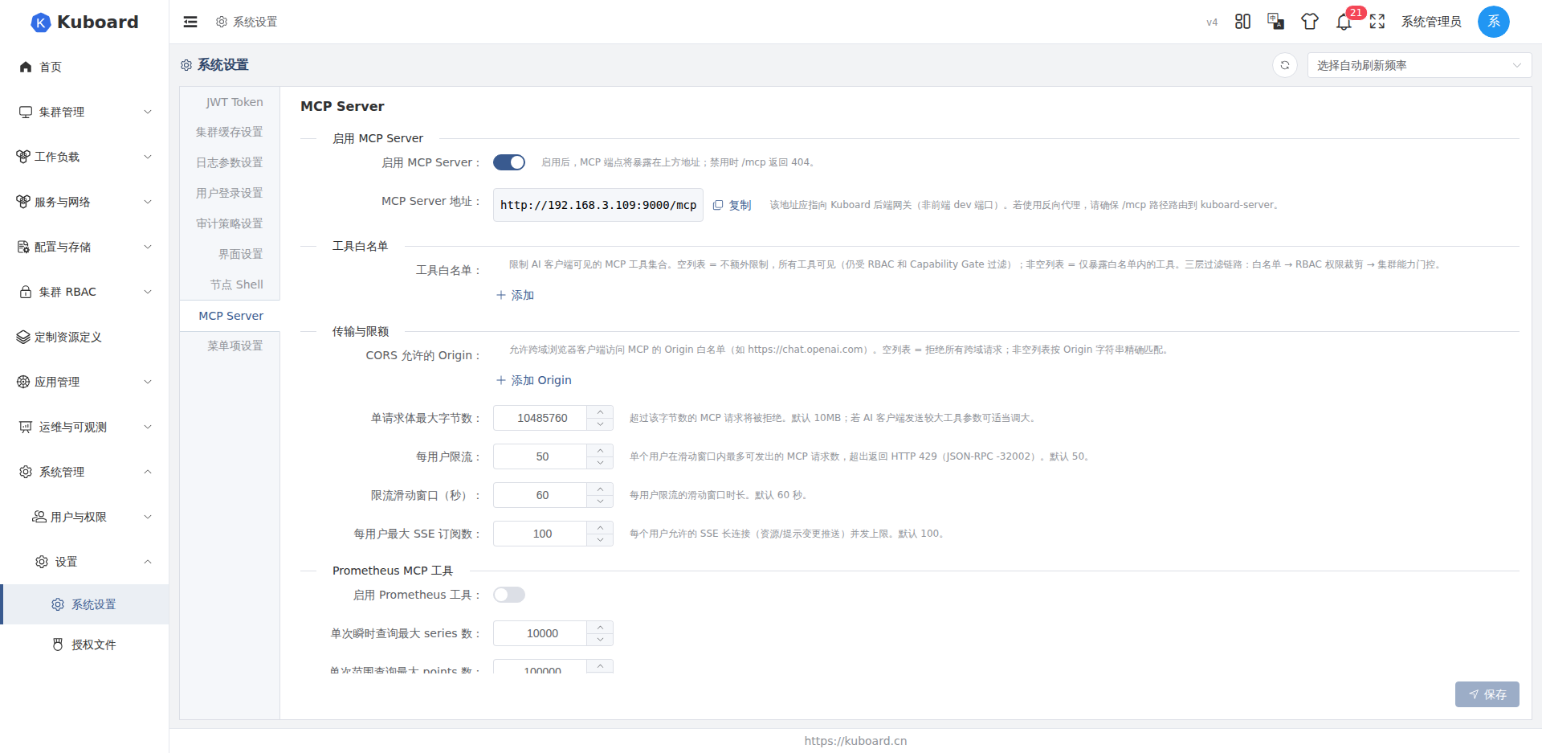Click the MCP Server 地址 URL field
The height and width of the screenshot is (753, 1542).
tap(598, 205)
